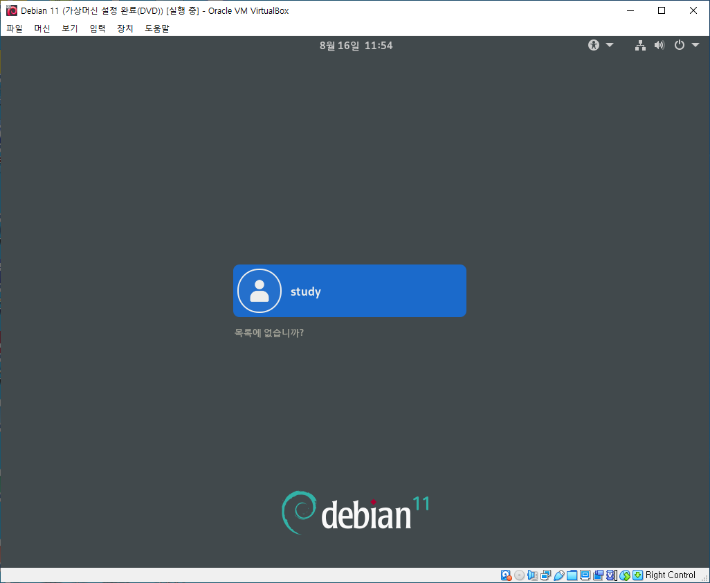Expand the system menu dropdown arrow
This screenshot has width=710, height=583.
pos(695,45)
